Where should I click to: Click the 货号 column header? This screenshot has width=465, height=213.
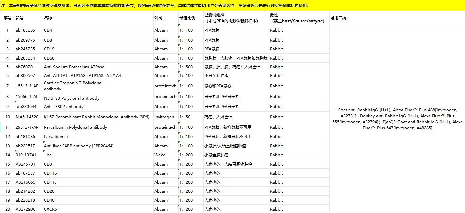[x=29, y=18]
